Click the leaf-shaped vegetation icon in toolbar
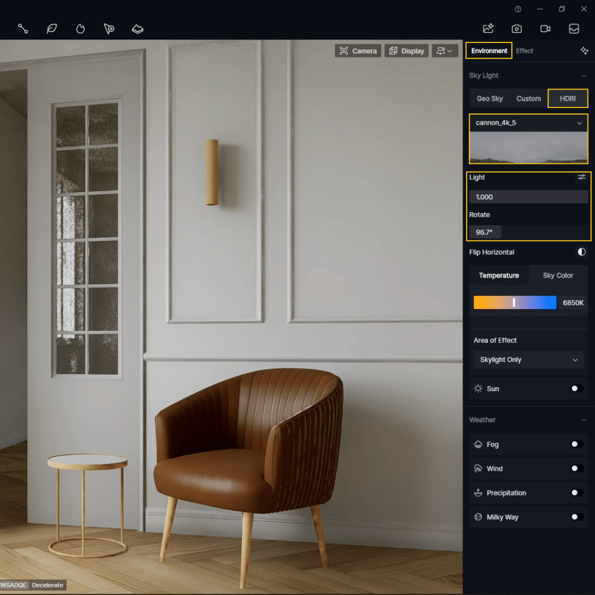 coord(52,28)
